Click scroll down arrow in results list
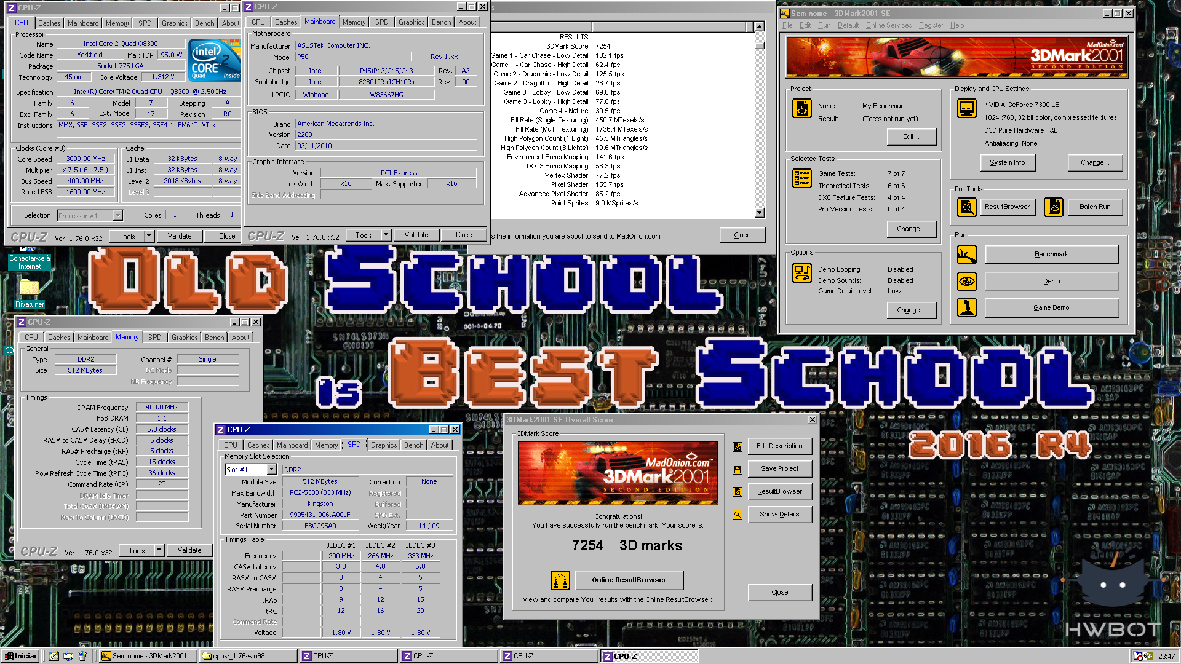The height and width of the screenshot is (664, 1181). pyautogui.click(x=760, y=213)
